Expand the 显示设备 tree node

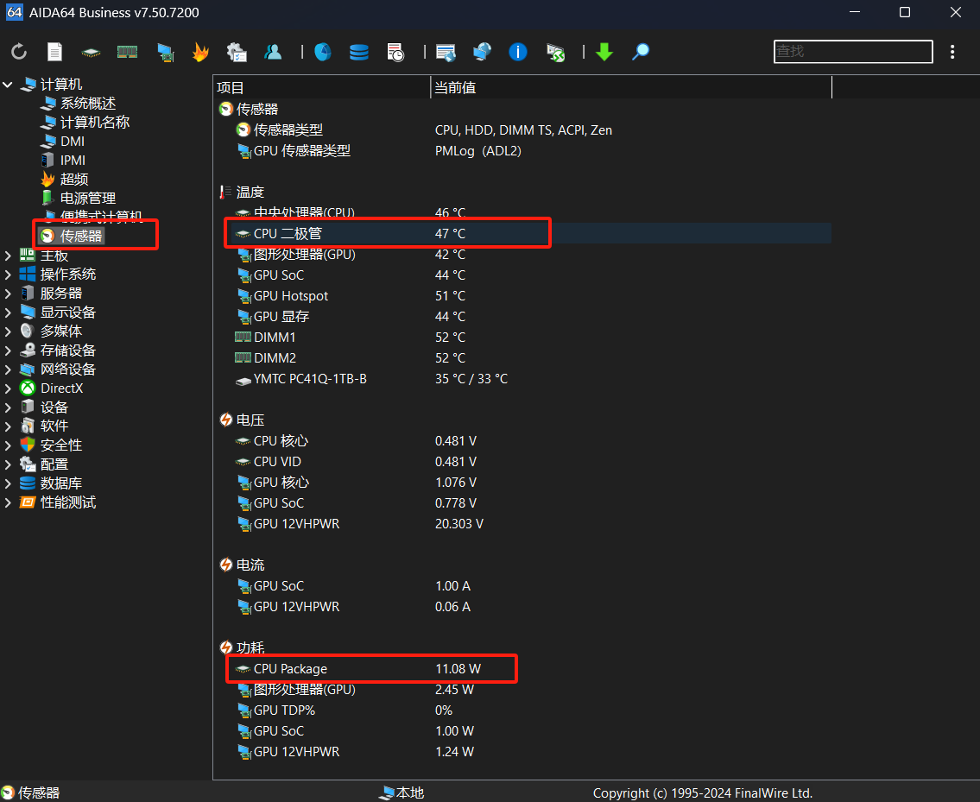click(x=8, y=313)
